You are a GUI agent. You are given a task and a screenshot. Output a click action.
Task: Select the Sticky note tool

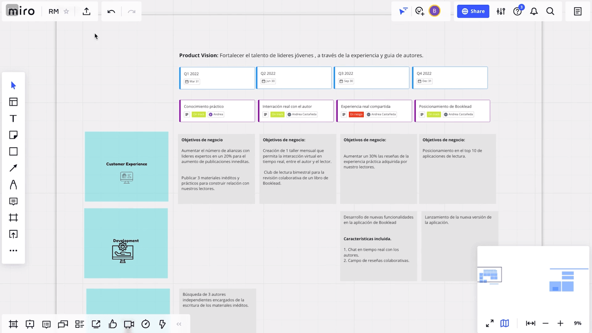pyautogui.click(x=13, y=135)
